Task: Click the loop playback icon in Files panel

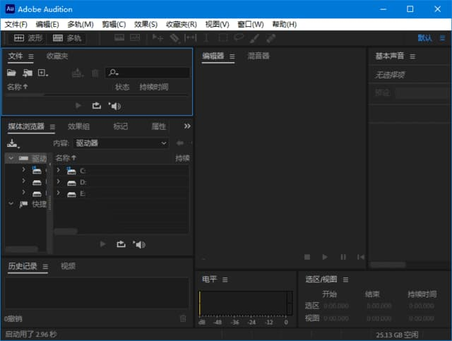Action: [97, 106]
